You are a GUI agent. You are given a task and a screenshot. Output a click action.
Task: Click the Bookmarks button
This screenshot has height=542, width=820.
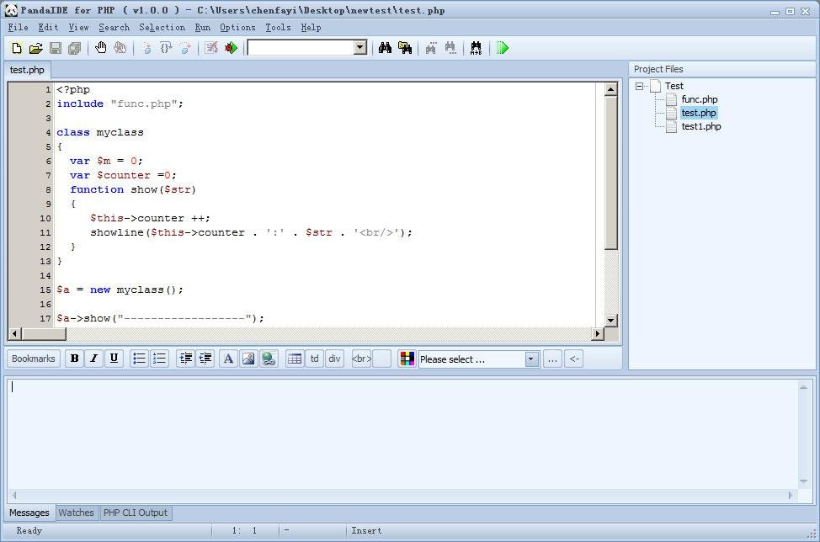click(33, 359)
